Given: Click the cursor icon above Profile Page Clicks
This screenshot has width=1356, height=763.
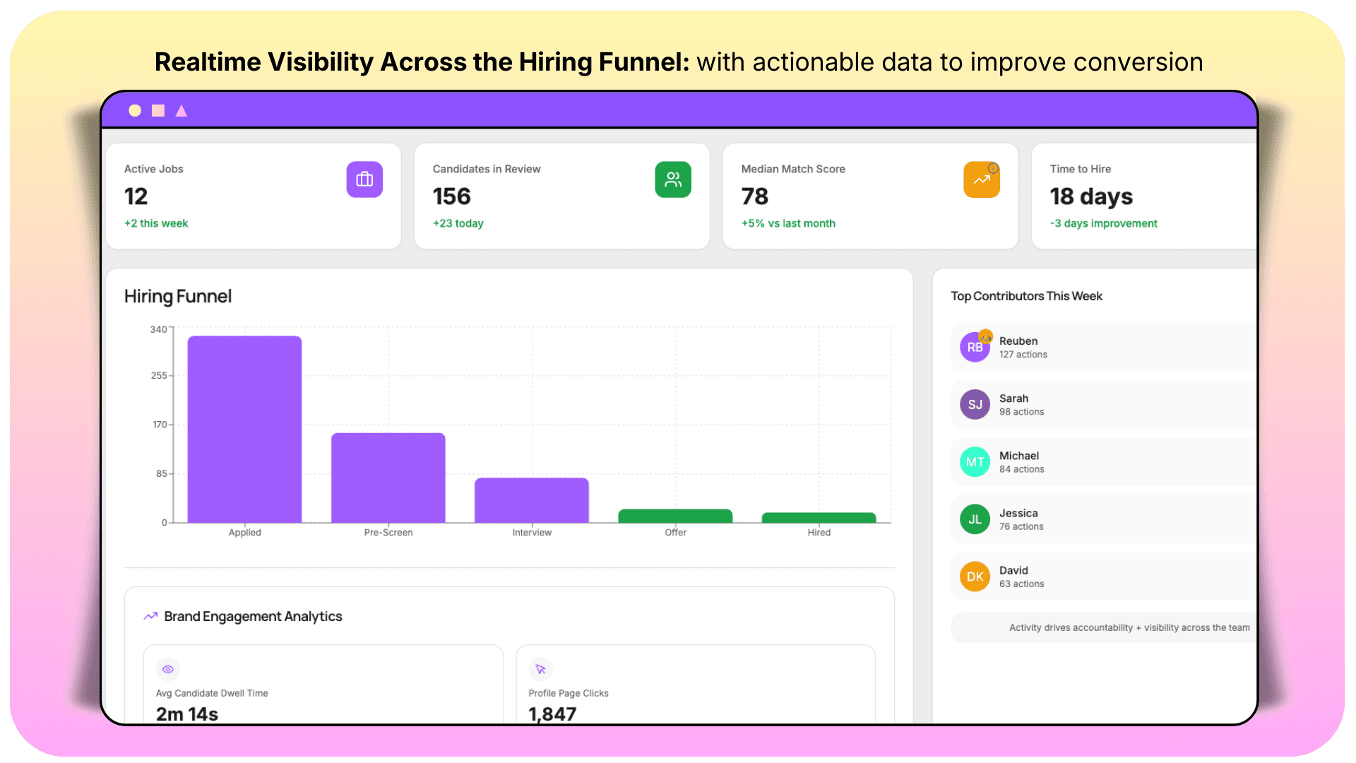Looking at the screenshot, I should [540, 669].
